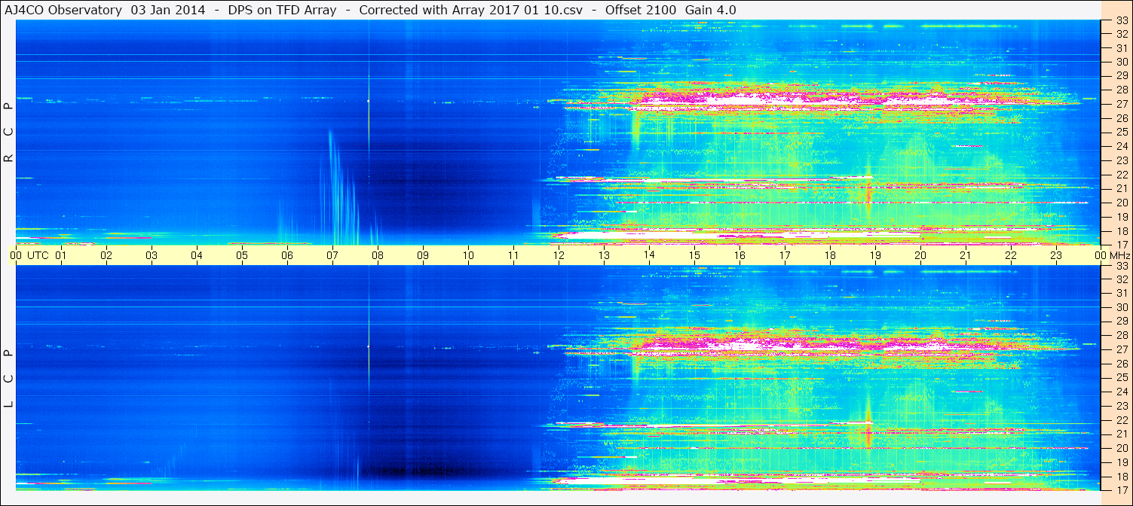Viewport: 1133px width, 506px height.
Task: Click 25 MHz tick on RCP frequency scale
Action: pyautogui.click(x=1122, y=133)
